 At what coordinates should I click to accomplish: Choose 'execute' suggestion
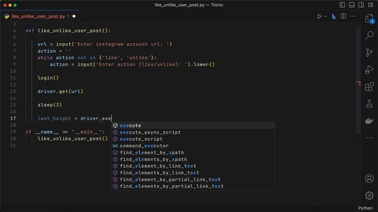193,125
